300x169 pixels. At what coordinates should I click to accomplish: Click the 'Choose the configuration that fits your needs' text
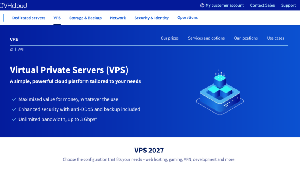pos(149,159)
